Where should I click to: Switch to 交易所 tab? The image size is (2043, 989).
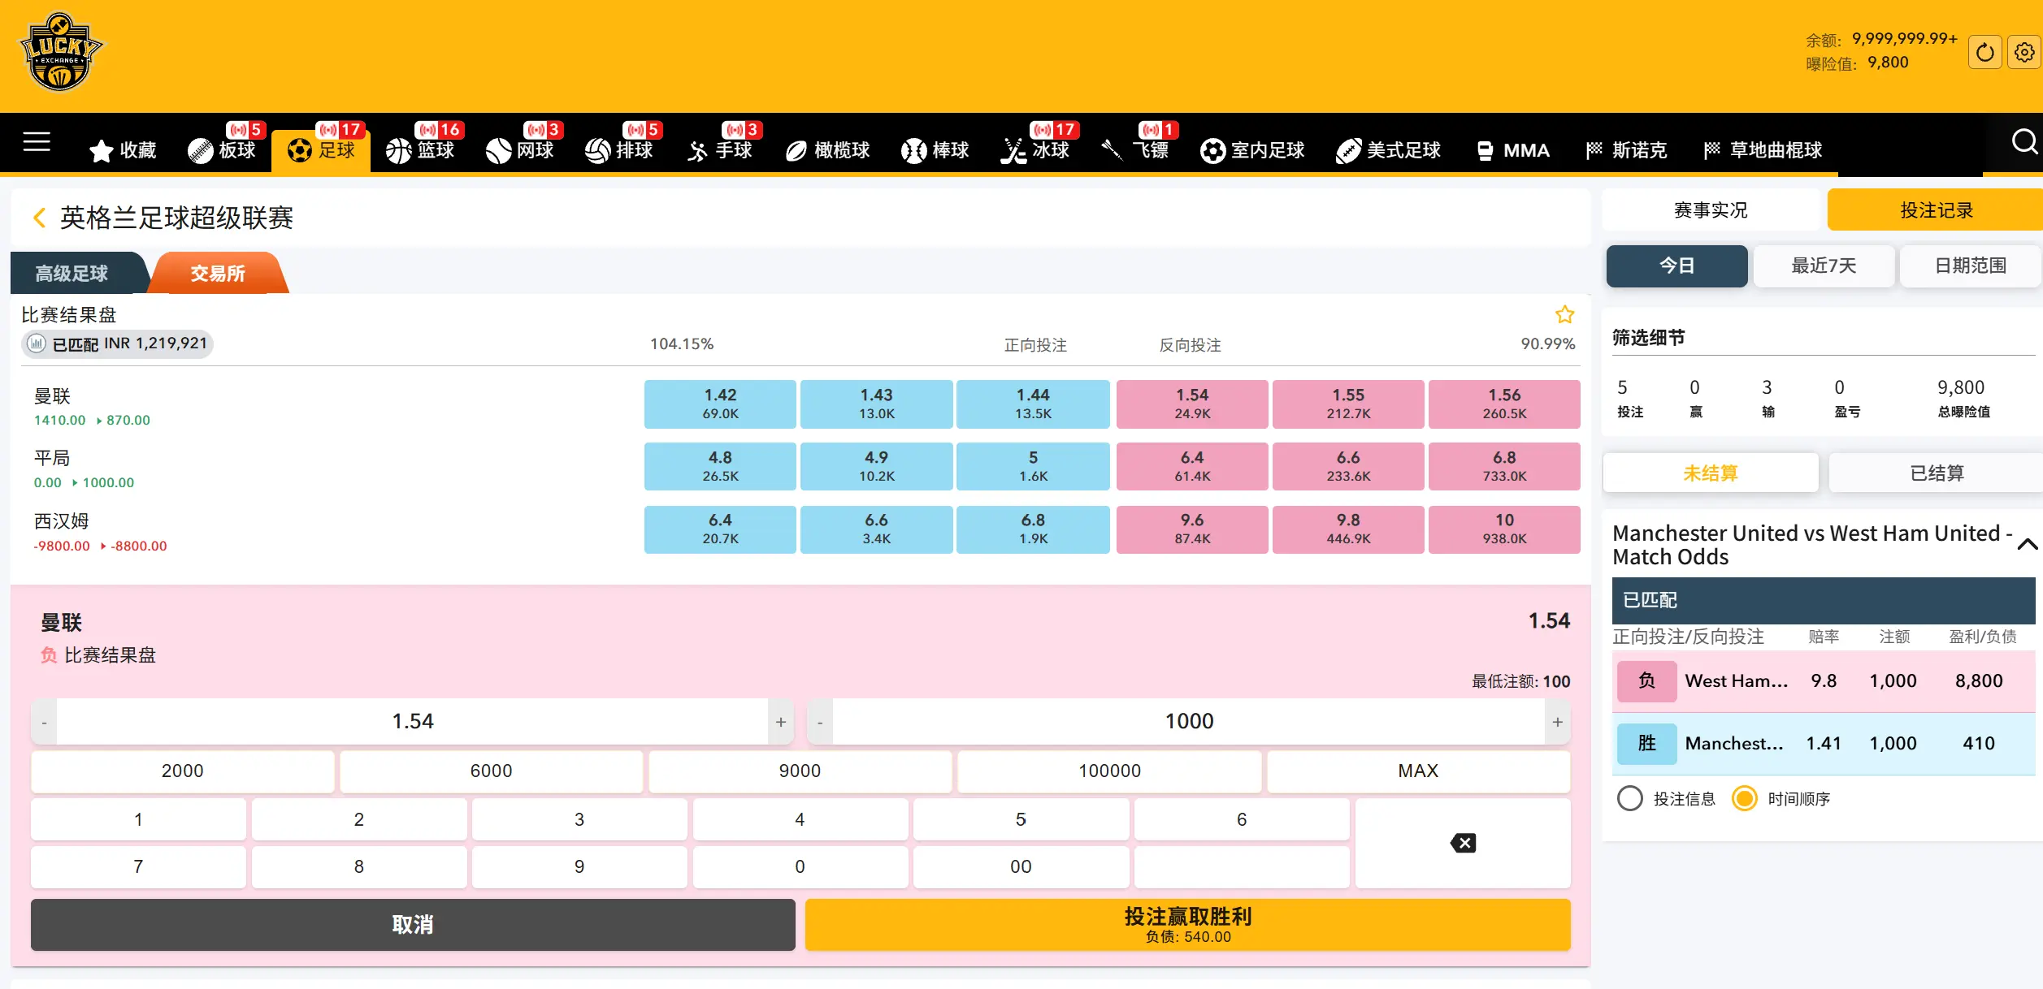pos(218,273)
